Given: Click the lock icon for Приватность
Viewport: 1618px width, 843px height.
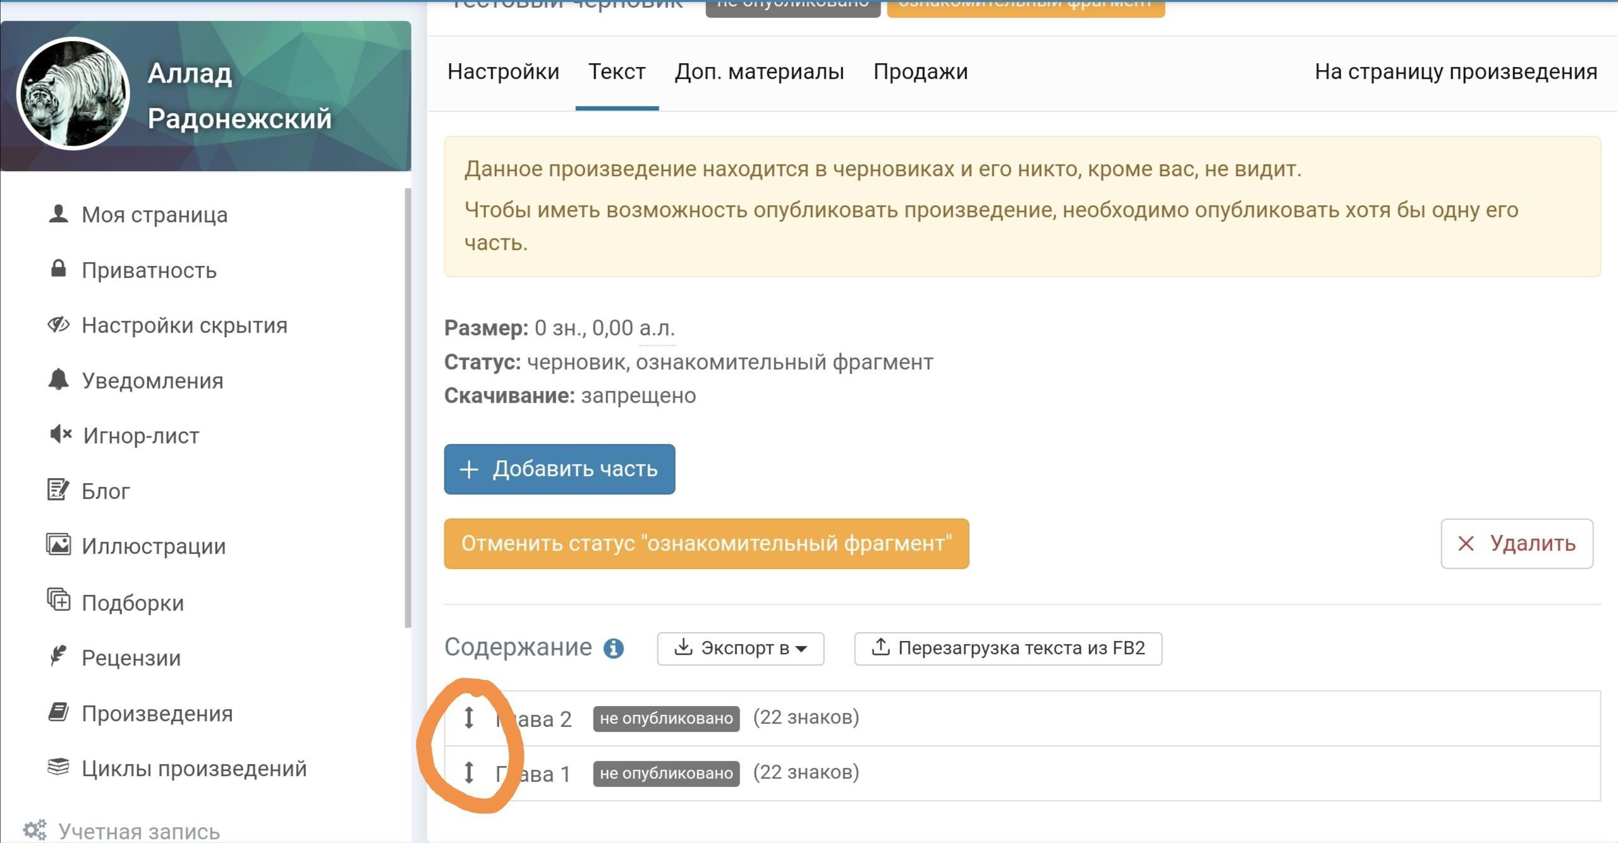Looking at the screenshot, I should tap(58, 269).
